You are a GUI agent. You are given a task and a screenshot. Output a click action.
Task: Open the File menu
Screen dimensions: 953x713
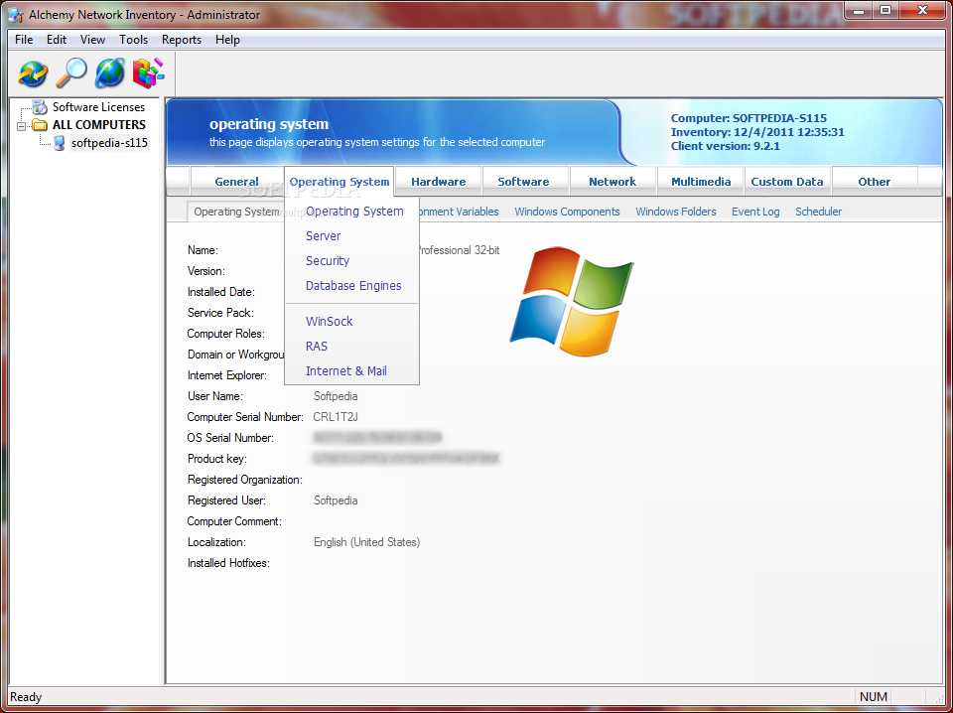24,40
